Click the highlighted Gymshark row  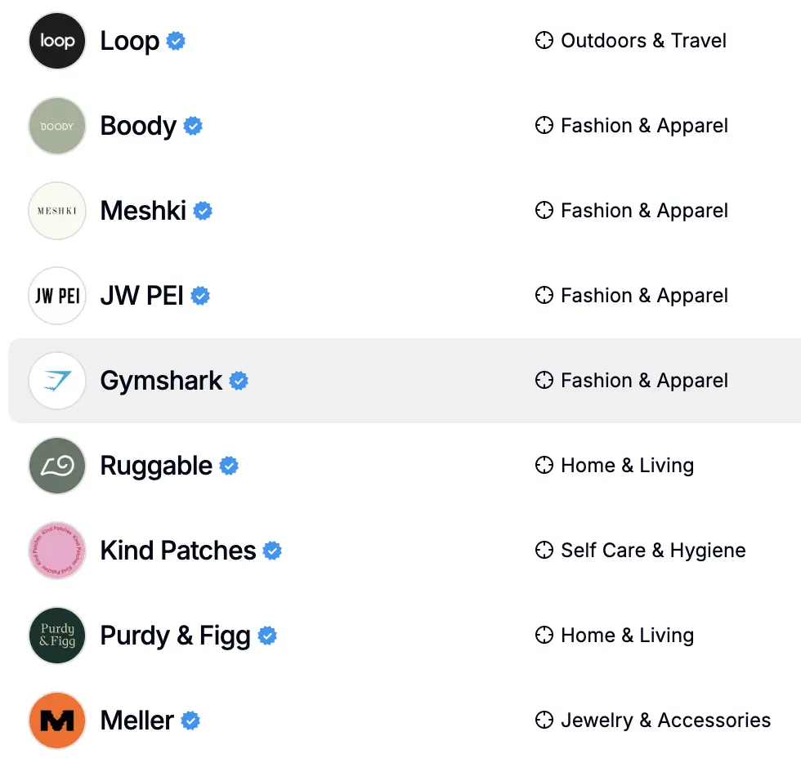pyautogui.click(x=400, y=381)
